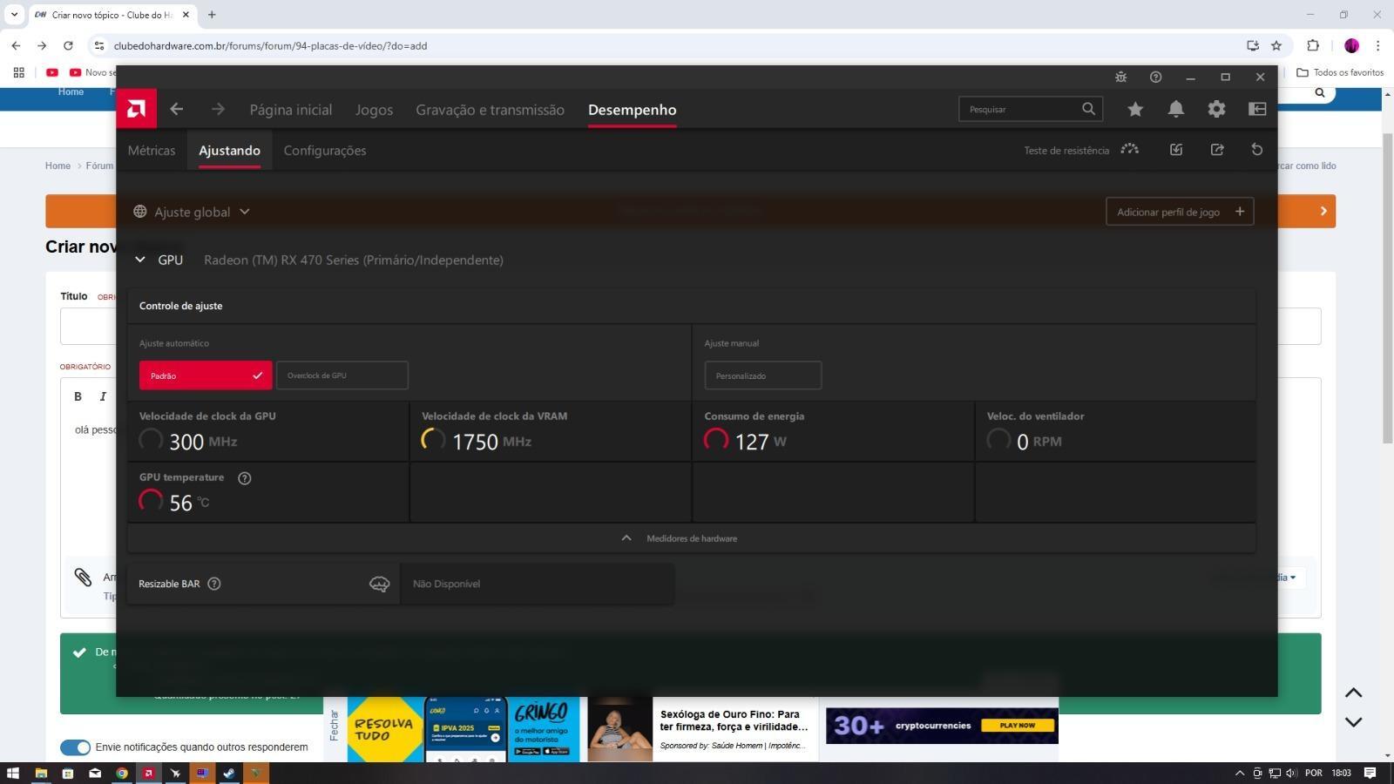Viewport: 1394px width, 784px height.
Task: Click the forum page down arrow chevron
Action: pos(1353,722)
